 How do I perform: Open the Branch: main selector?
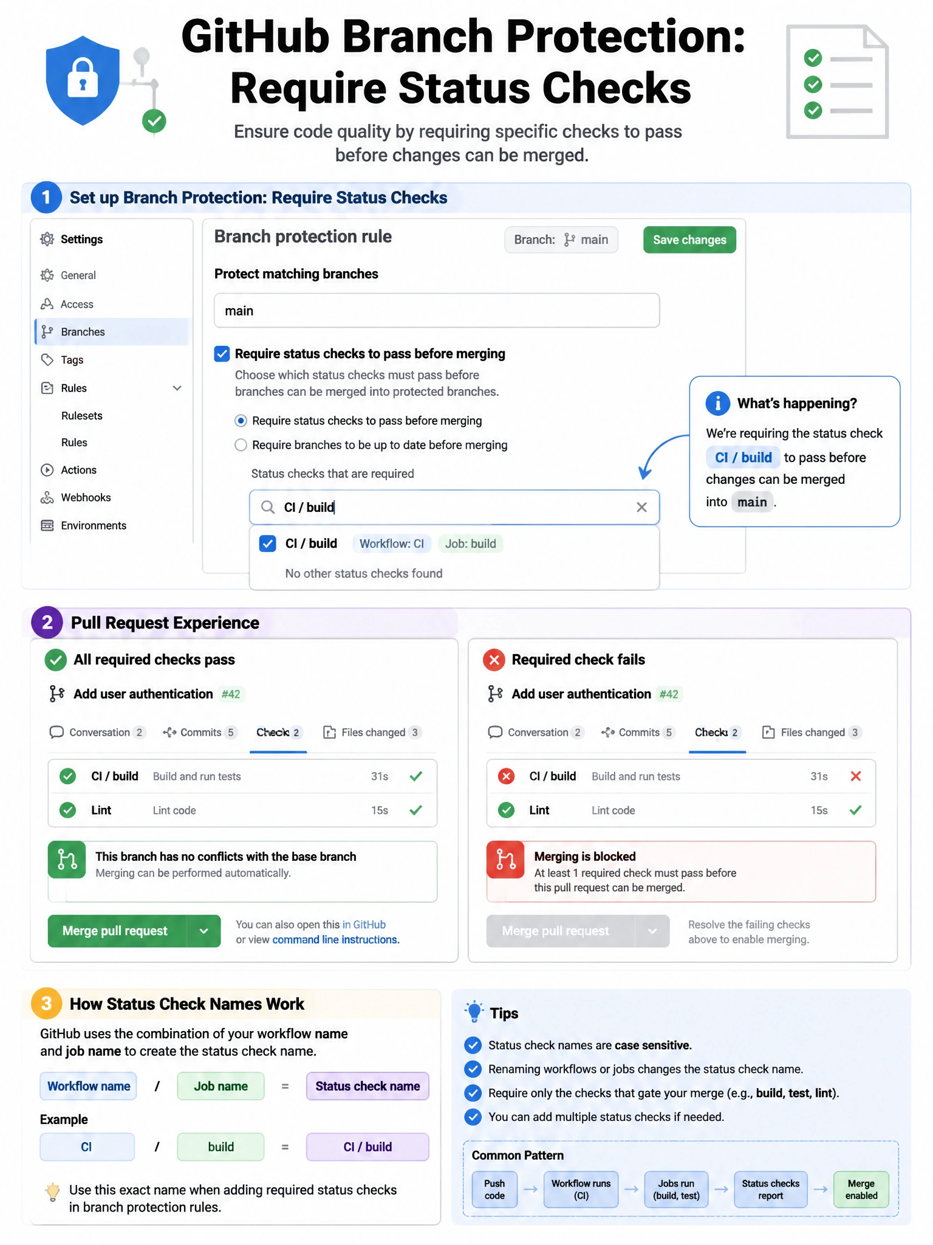coord(561,240)
